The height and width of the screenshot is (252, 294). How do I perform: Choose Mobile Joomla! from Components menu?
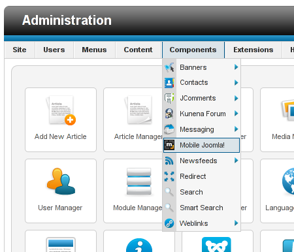point(201,145)
